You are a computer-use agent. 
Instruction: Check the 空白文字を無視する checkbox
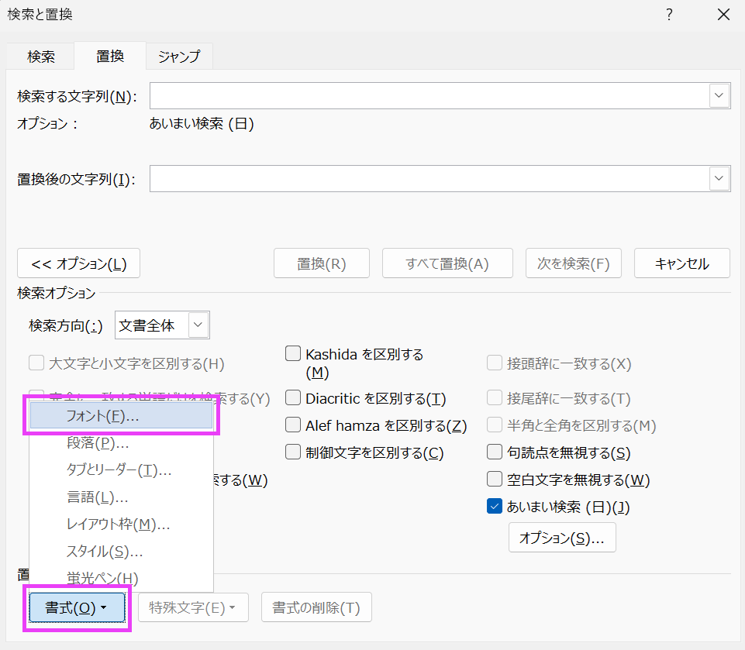pyautogui.click(x=494, y=480)
